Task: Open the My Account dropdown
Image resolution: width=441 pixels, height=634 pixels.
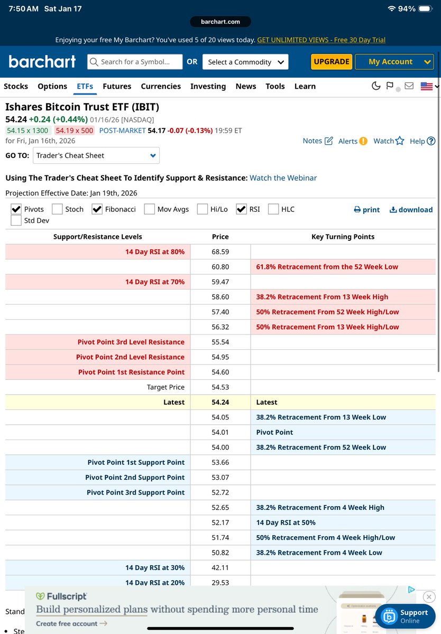Action: [394, 62]
